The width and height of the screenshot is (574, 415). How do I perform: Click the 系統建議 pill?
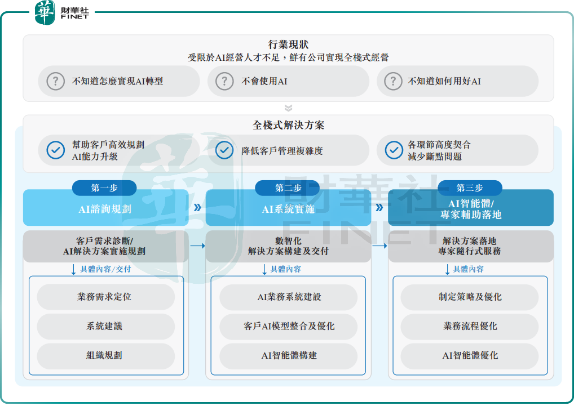(106, 326)
